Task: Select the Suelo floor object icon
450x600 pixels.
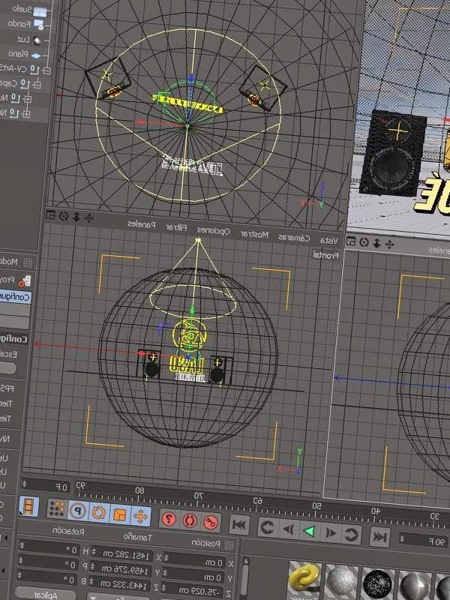Action: [40, 11]
